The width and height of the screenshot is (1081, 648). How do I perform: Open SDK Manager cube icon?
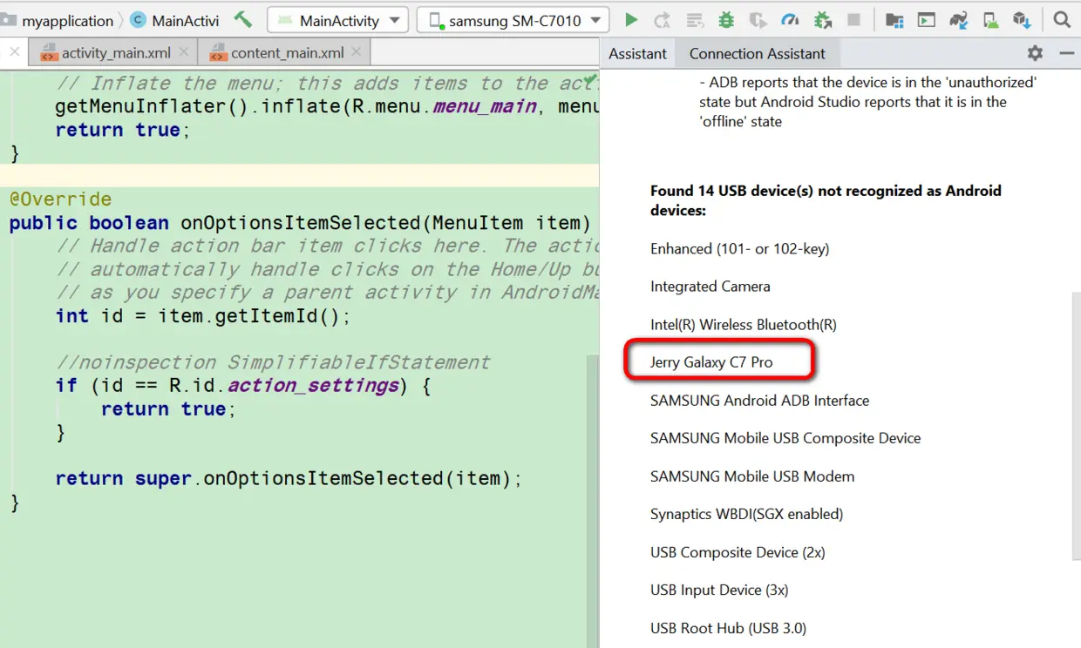pos(1022,19)
